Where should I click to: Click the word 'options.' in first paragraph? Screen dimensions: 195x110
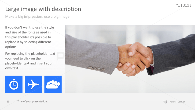tap(11, 47)
